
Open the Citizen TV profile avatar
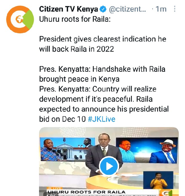(20, 19)
